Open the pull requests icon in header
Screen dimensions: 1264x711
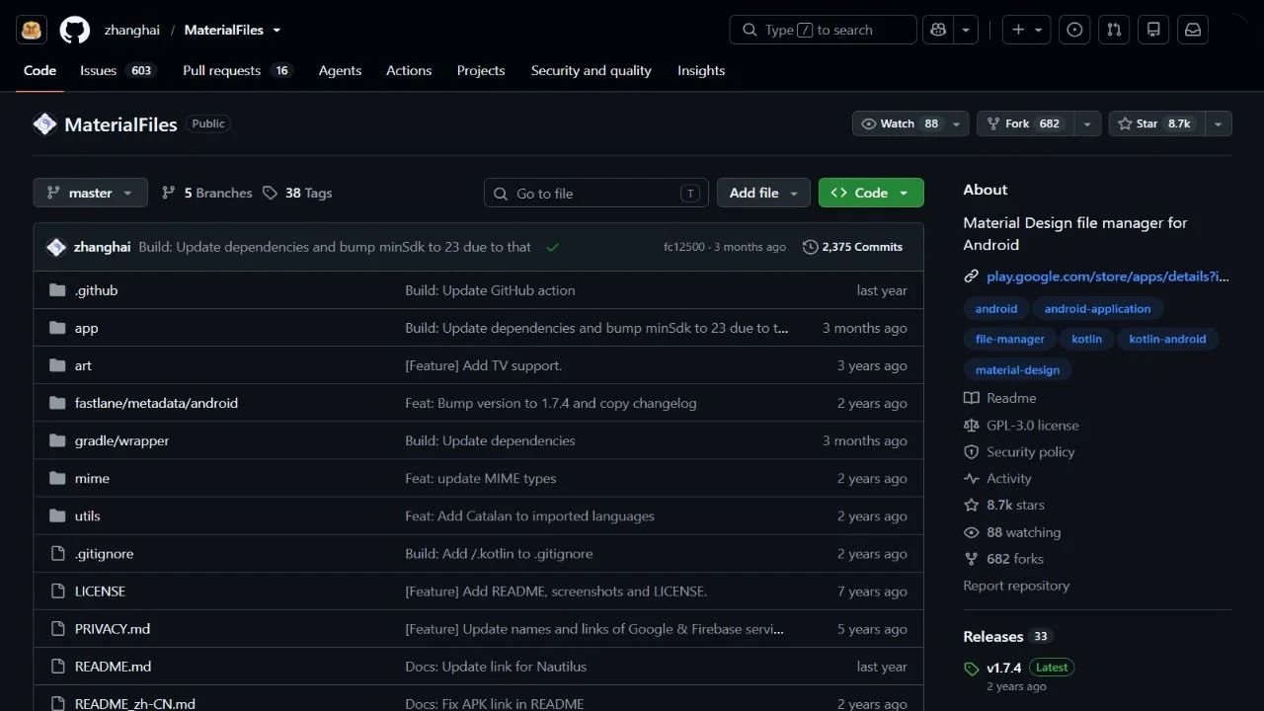coord(1114,30)
